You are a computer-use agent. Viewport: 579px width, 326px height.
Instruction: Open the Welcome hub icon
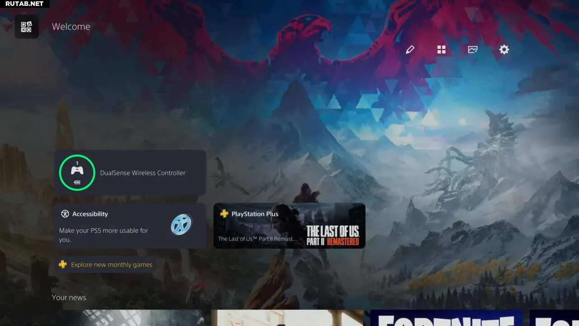[26, 27]
